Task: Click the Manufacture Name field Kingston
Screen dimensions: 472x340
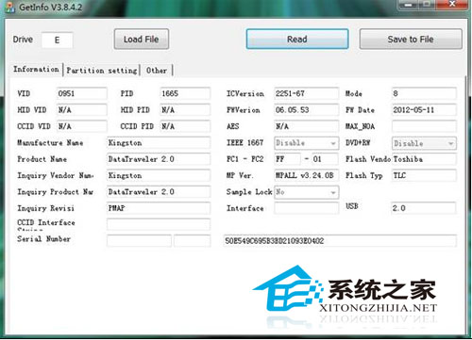Action: (159, 143)
